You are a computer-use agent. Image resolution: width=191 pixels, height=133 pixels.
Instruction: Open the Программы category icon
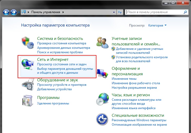click(28, 101)
